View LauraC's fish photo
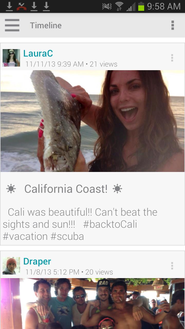The width and height of the screenshot is (185, 329). click(x=92, y=121)
